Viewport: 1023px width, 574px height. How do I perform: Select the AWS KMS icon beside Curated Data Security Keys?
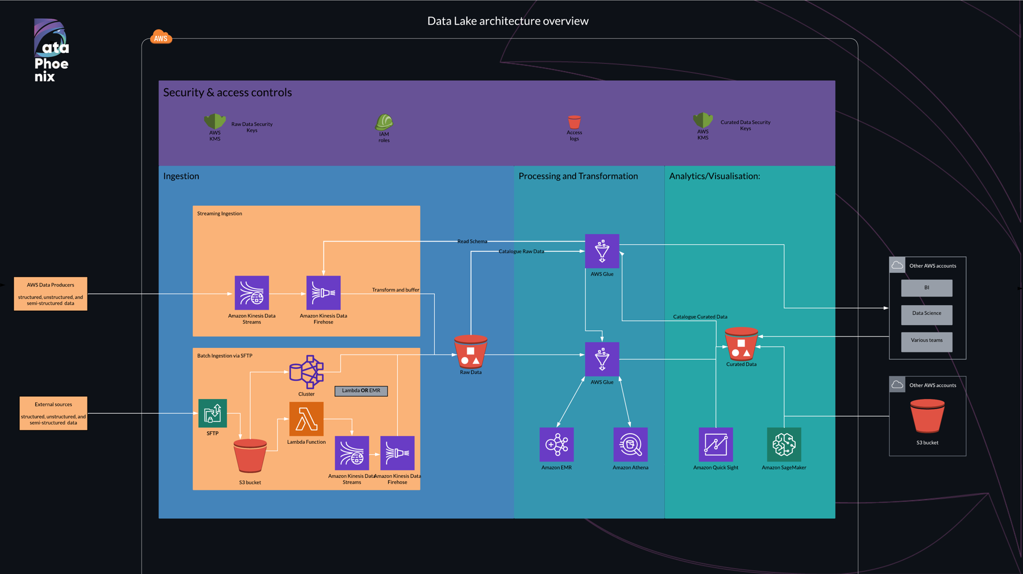tap(703, 120)
